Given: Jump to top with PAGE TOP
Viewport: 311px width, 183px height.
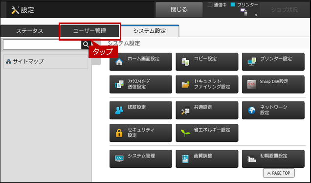Looking at the screenshot, I should (279, 173).
